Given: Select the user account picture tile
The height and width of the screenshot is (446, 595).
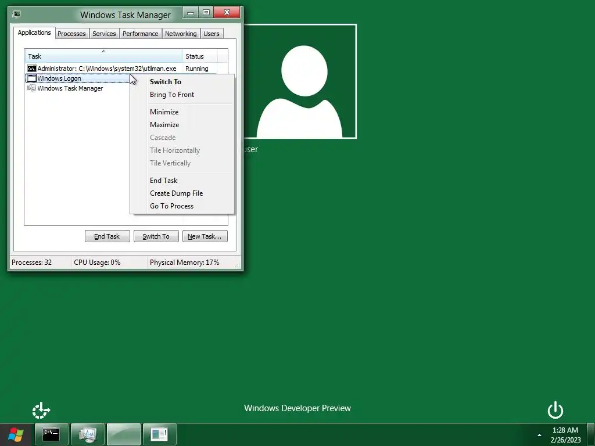Looking at the screenshot, I should pos(300,81).
